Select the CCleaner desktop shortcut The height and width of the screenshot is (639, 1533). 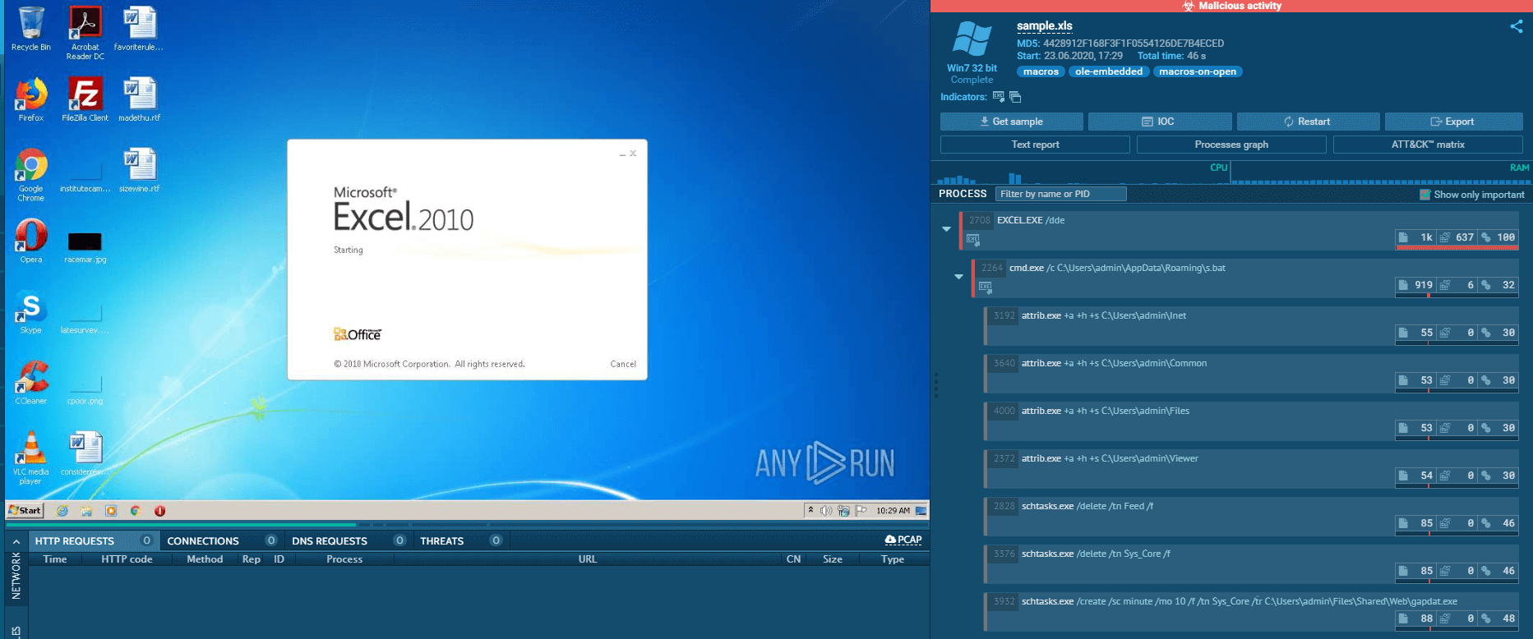[30, 383]
